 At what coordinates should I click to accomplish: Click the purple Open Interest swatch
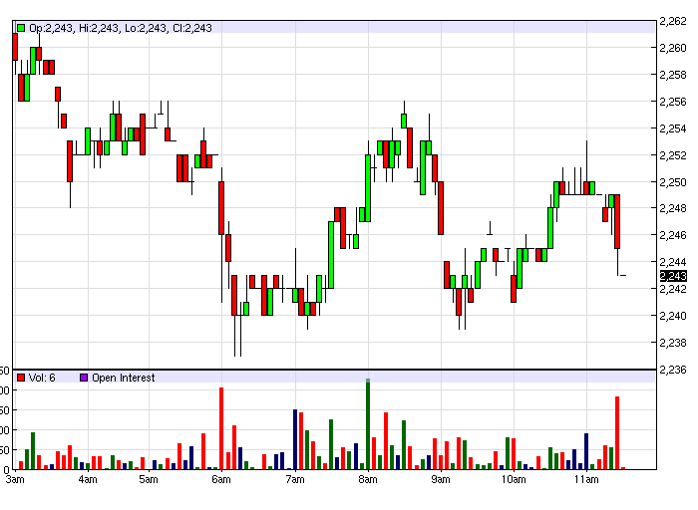pyautogui.click(x=84, y=378)
